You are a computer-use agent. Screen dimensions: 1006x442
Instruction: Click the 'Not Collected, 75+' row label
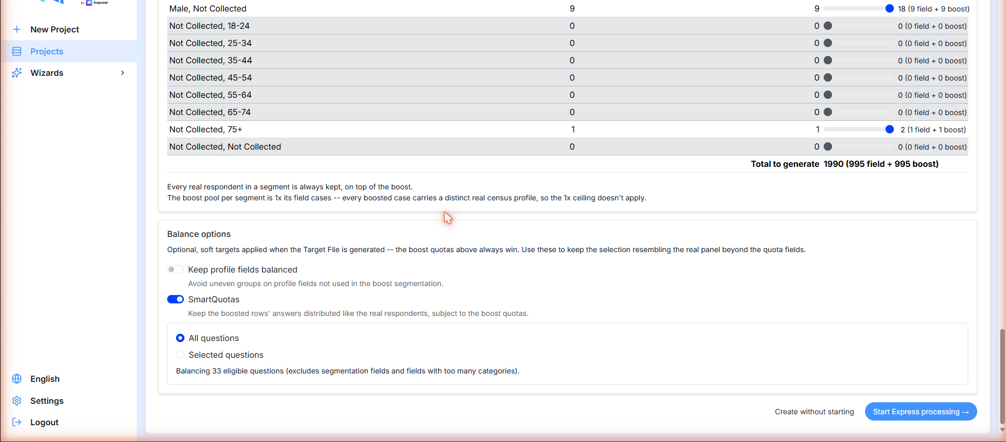pos(205,129)
